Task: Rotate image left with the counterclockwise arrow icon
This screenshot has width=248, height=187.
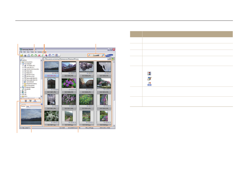Action: coord(32,55)
